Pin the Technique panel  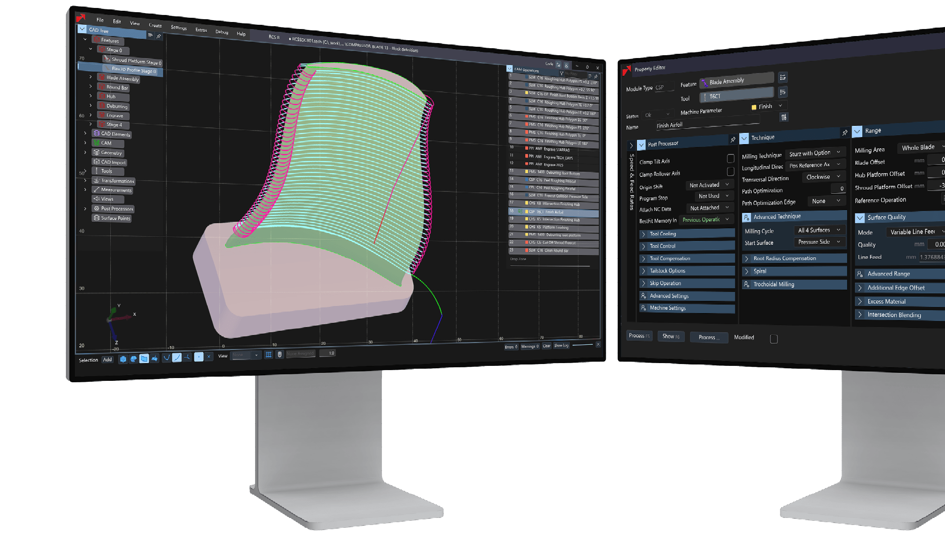[x=844, y=133]
